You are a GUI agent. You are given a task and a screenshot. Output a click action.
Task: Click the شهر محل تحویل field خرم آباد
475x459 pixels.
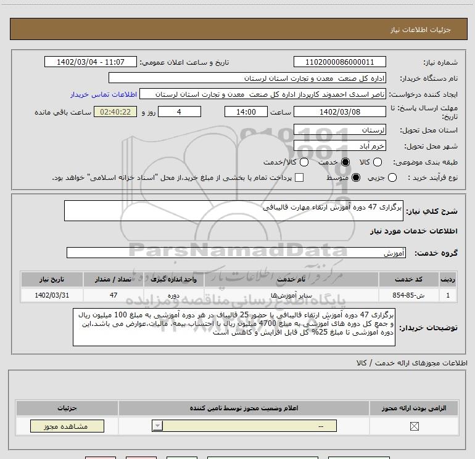click(339, 146)
